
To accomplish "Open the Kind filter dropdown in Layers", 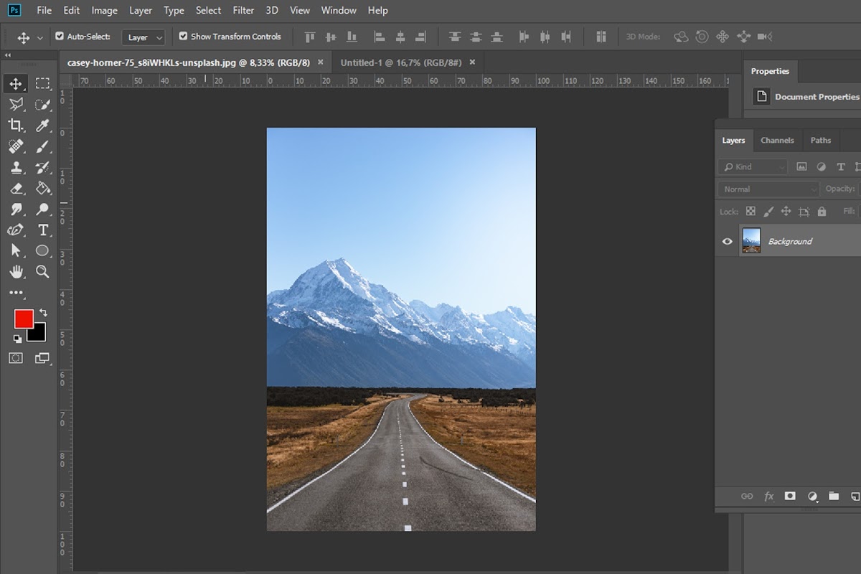I will coord(751,166).
